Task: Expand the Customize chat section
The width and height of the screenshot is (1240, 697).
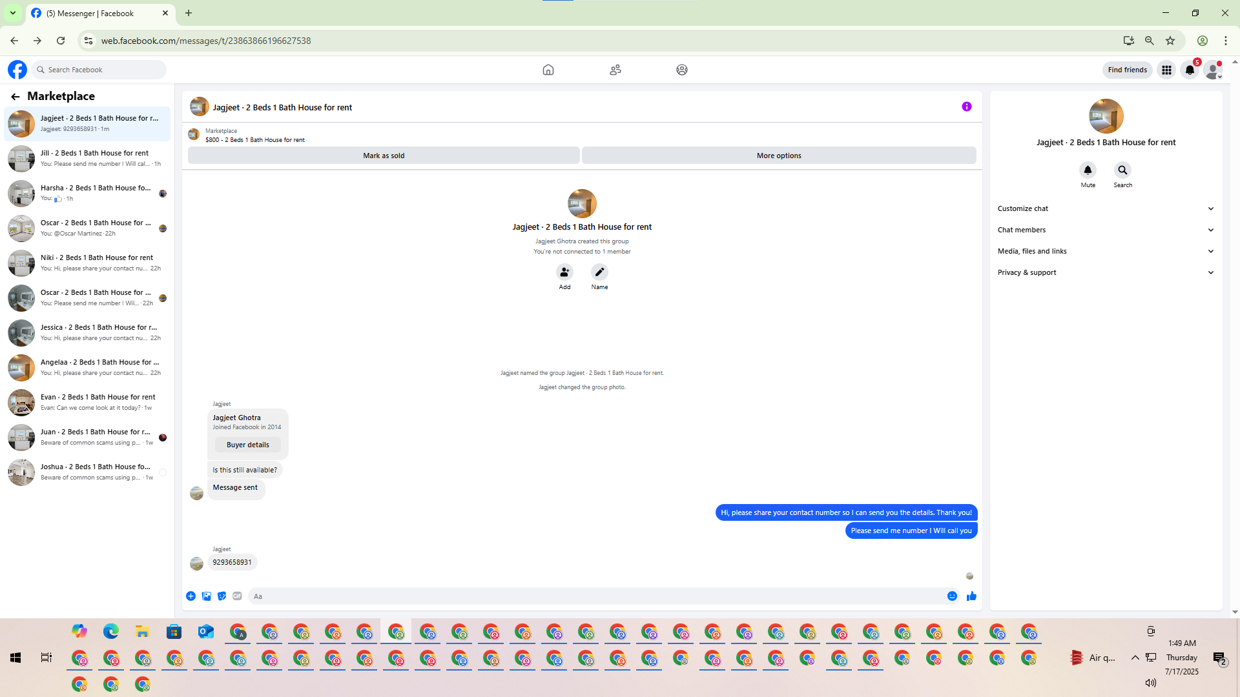Action: coord(1106,209)
